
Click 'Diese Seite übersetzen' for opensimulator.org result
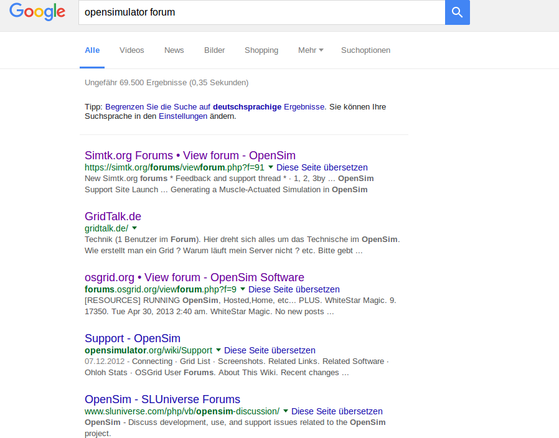tap(270, 350)
